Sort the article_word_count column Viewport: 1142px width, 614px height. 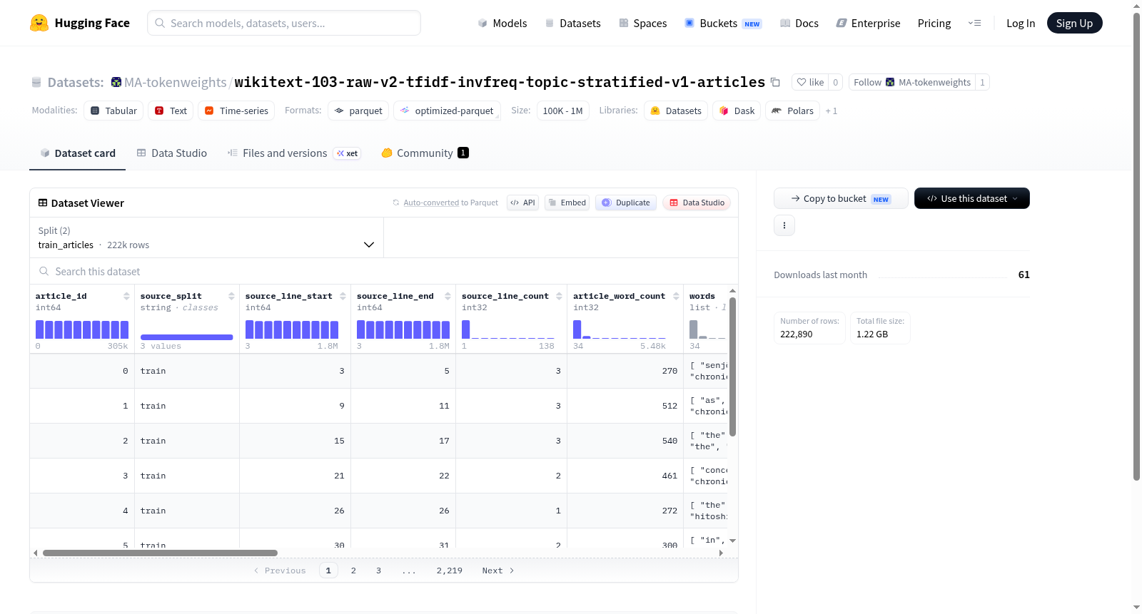(676, 296)
